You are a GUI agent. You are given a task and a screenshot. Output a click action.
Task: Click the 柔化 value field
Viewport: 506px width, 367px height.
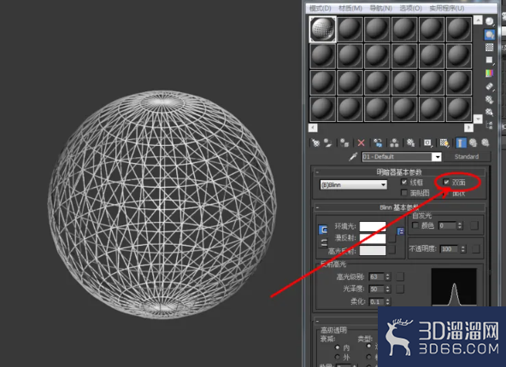376,301
